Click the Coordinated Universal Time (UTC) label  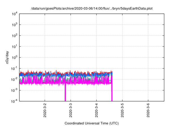point(92,123)
